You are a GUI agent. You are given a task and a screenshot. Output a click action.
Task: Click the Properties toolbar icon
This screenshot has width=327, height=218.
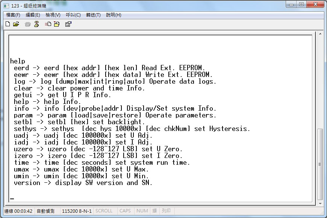coord(68,24)
